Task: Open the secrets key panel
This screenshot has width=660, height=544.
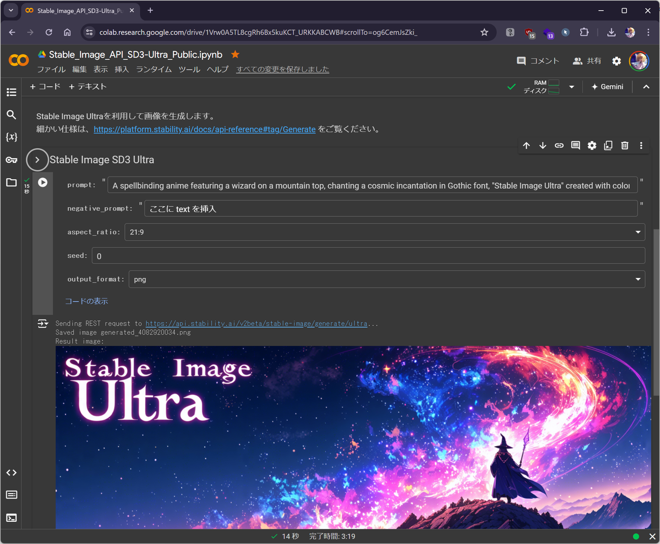Action: tap(11, 160)
